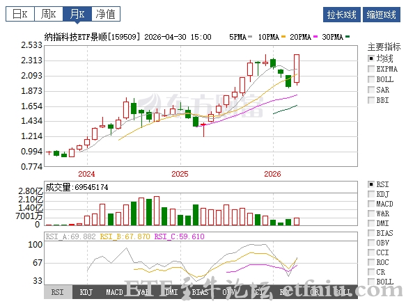The image size is (406, 306).
Task: Enable the BOLL checkbox under 主要指标
Action: pyautogui.click(x=371, y=79)
